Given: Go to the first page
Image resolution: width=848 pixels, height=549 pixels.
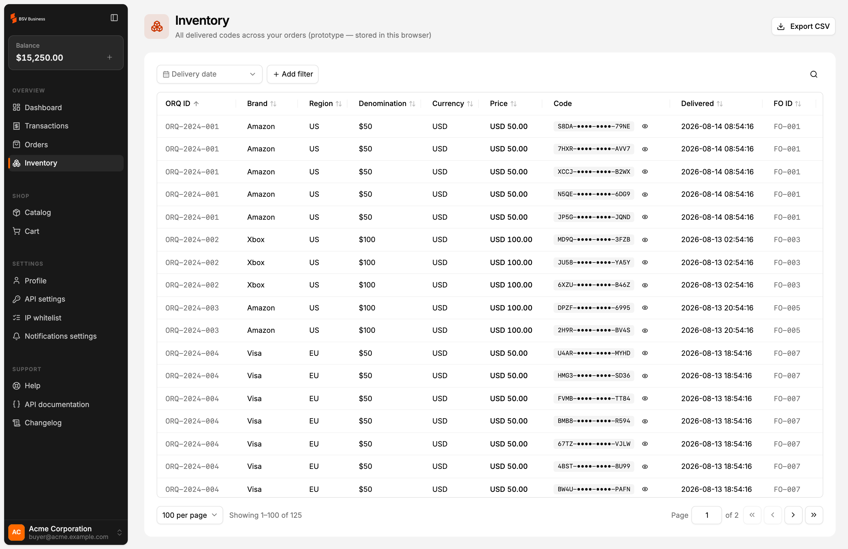Looking at the screenshot, I should pyautogui.click(x=752, y=515).
